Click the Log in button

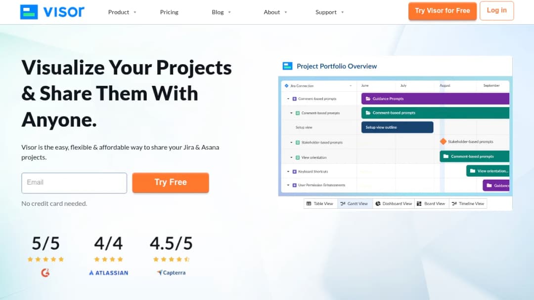click(x=496, y=10)
